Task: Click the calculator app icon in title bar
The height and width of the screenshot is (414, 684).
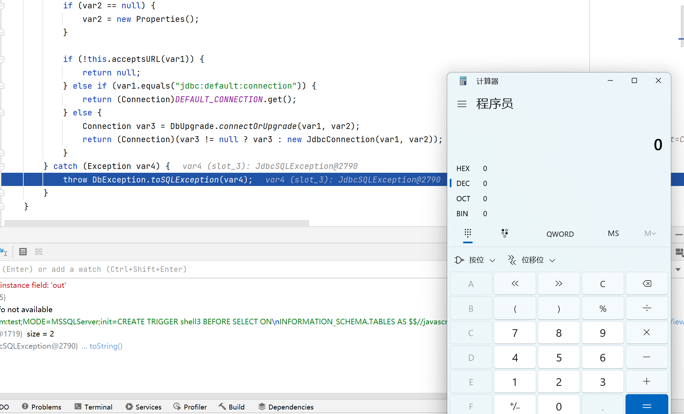Action: (x=463, y=81)
